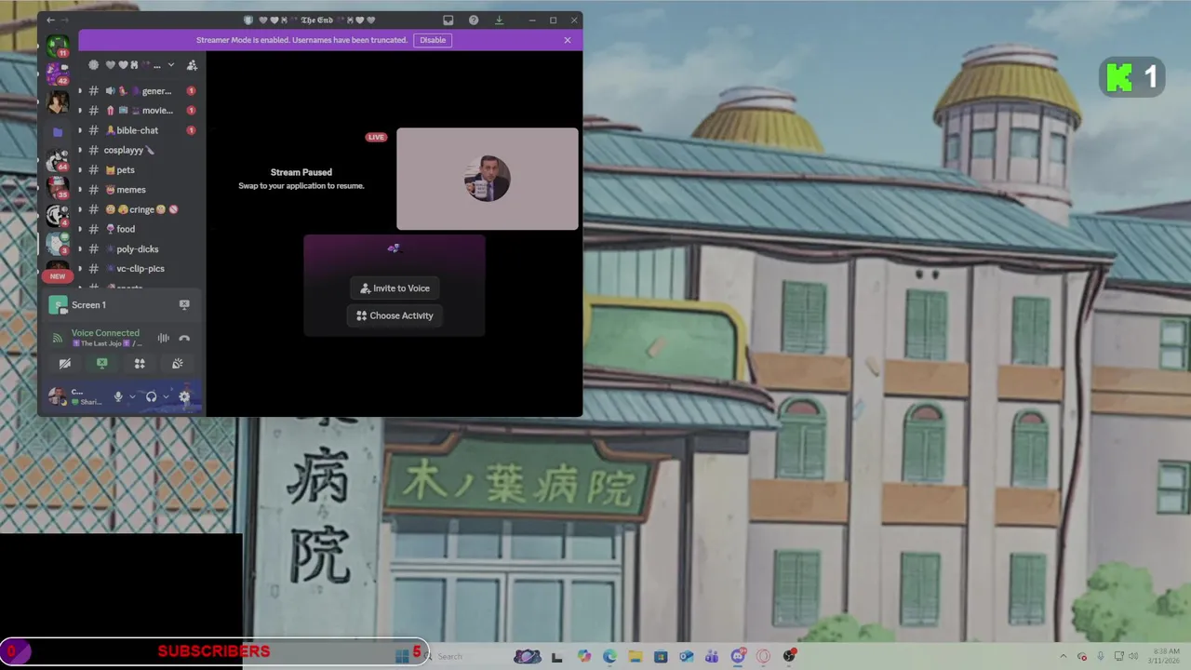Screen dimensions: 1191x670
Task: Click Invite to Voice button
Action: [395, 288]
